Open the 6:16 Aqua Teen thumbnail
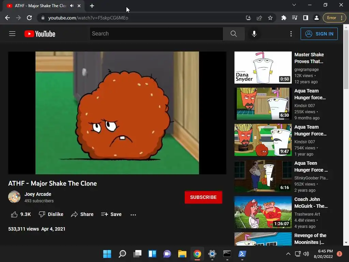This screenshot has height=262, width=349. pos(263,176)
